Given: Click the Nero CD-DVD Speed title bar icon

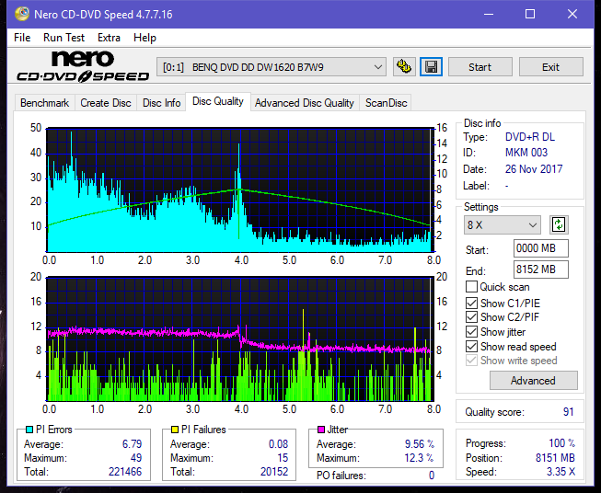Looking at the screenshot, I should point(22,14).
